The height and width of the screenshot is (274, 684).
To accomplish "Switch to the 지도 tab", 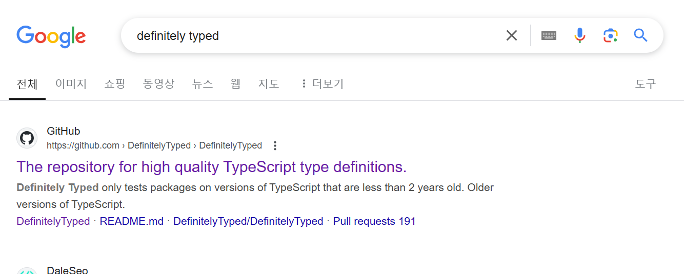I will (269, 84).
